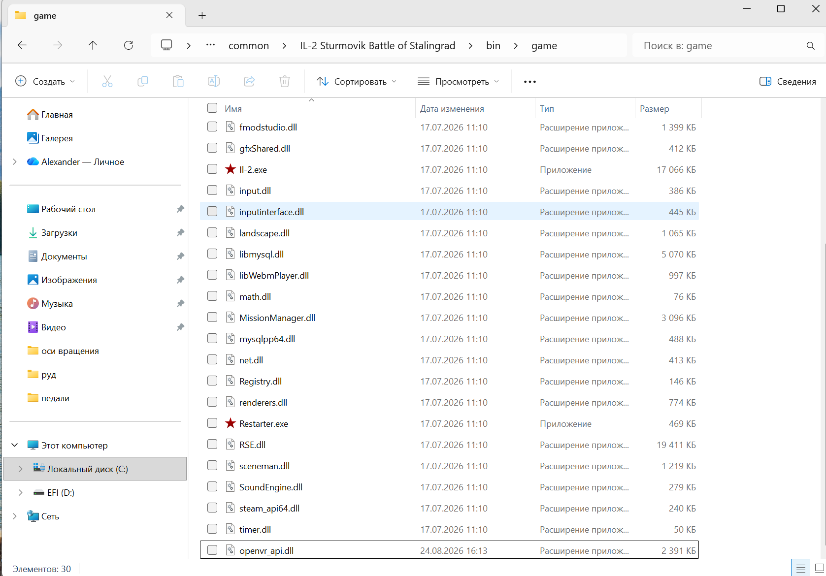Select the landscape.dll file
Viewport: 826px width, 576px height.
pos(449,233)
